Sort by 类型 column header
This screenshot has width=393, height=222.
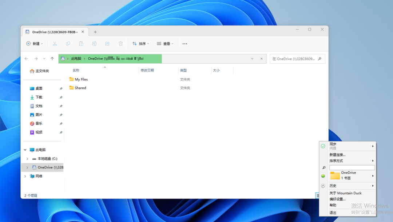click(x=183, y=70)
